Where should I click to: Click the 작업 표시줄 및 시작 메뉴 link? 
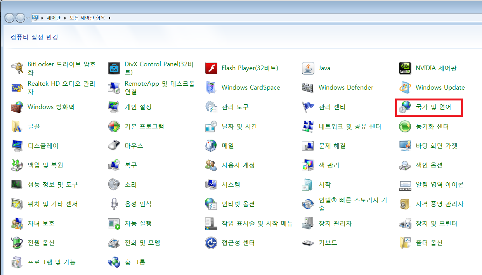(x=257, y=223)
